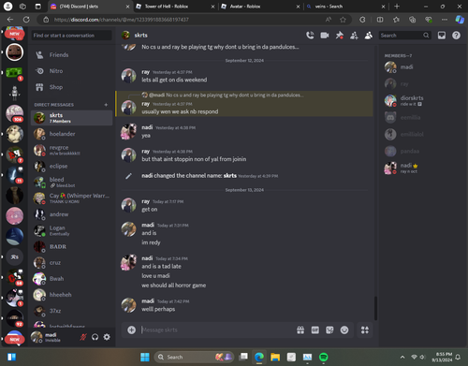The image size is (468, 366).
Task: Open the GIF picker
Action: (315, 329)
